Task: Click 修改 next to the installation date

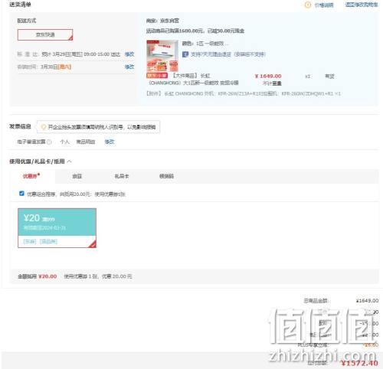Action: [129, 67]
